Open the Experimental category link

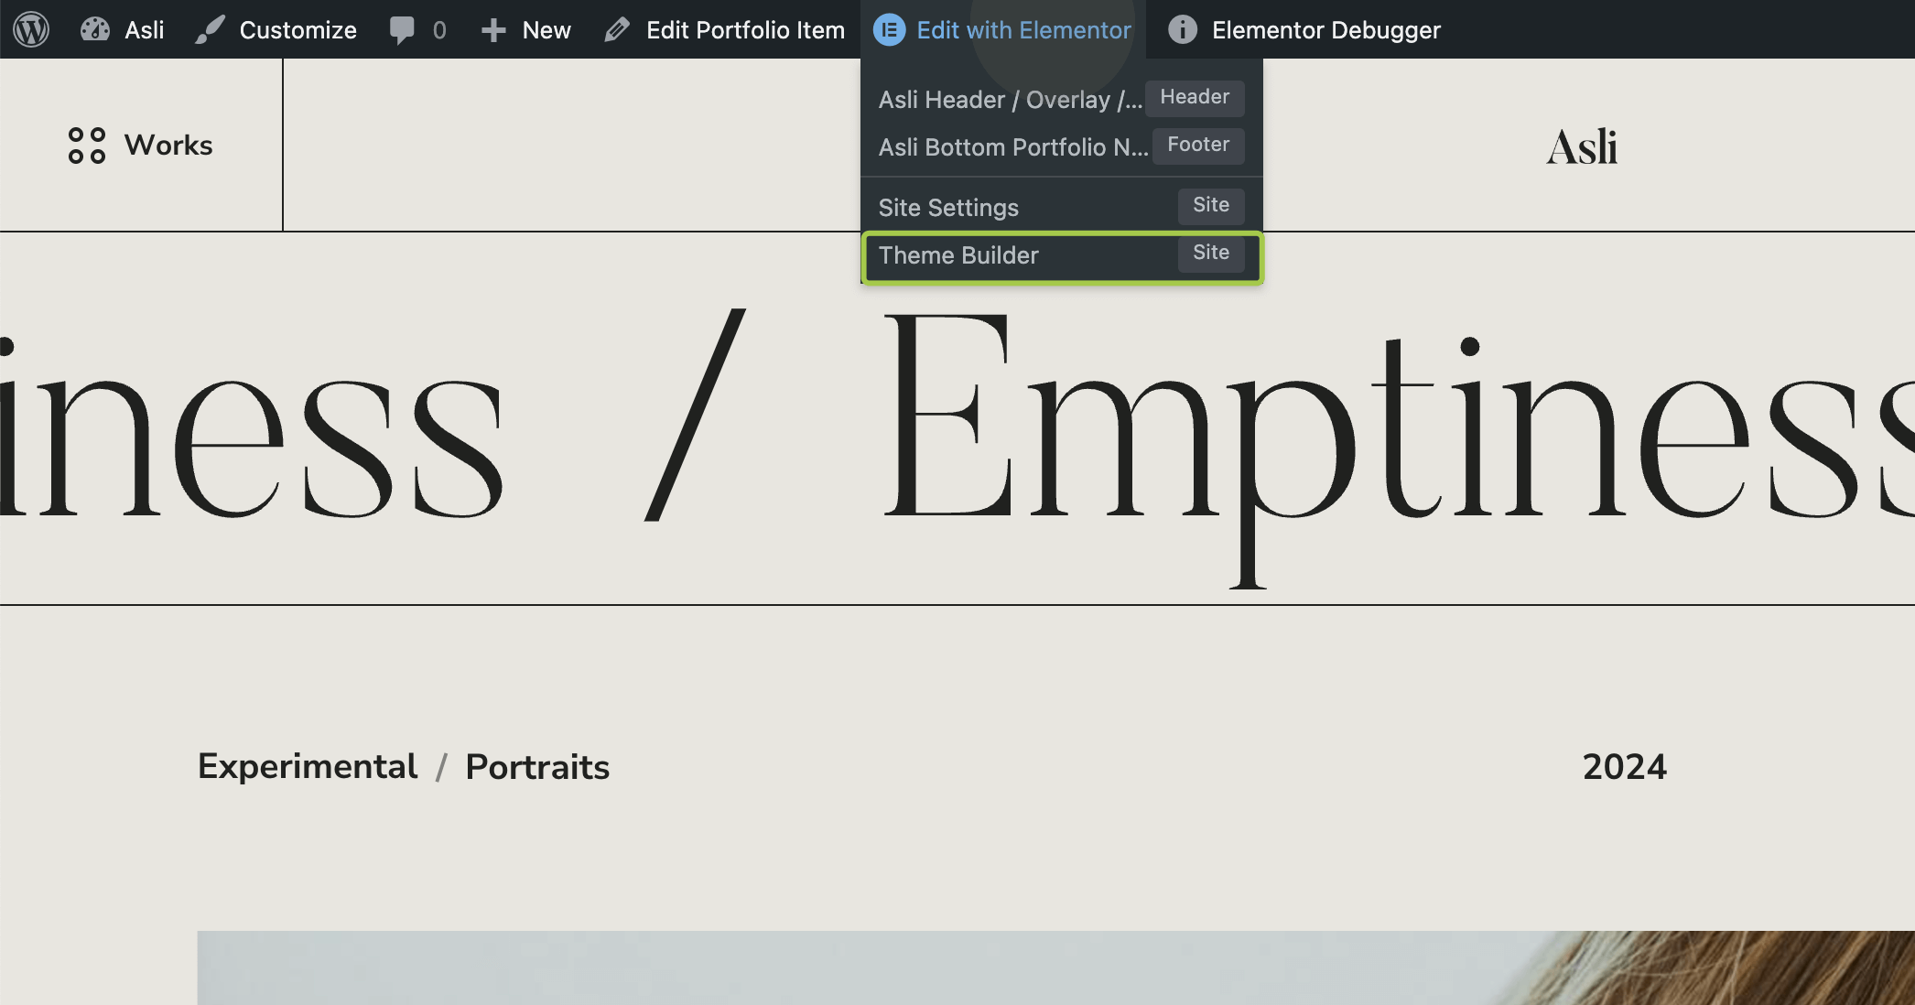[308, 766]
